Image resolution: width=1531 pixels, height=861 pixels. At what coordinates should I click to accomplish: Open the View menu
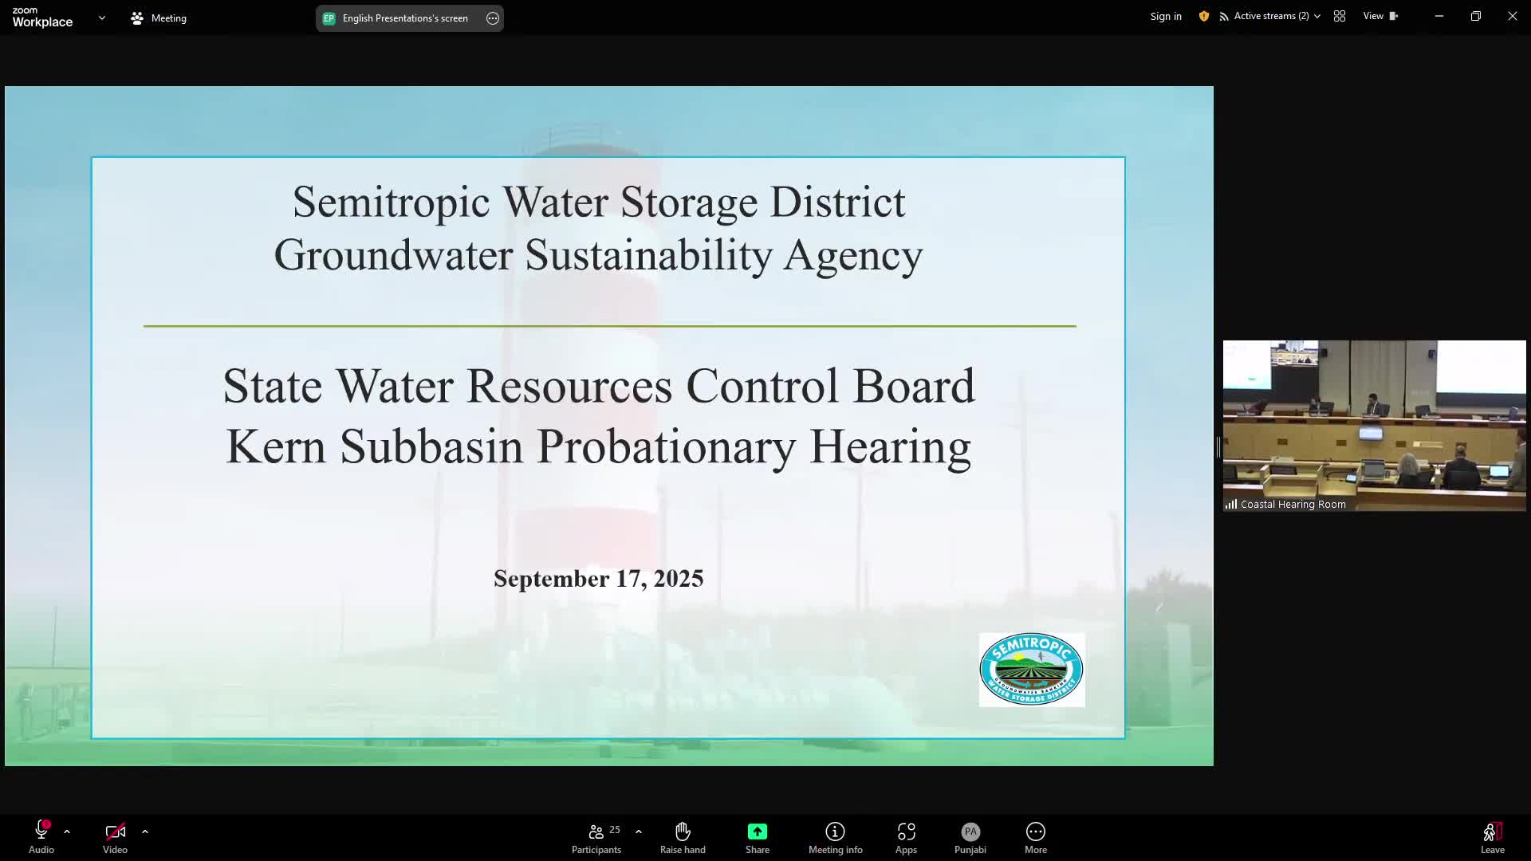pyautogui.click(x=1381, y=16)
